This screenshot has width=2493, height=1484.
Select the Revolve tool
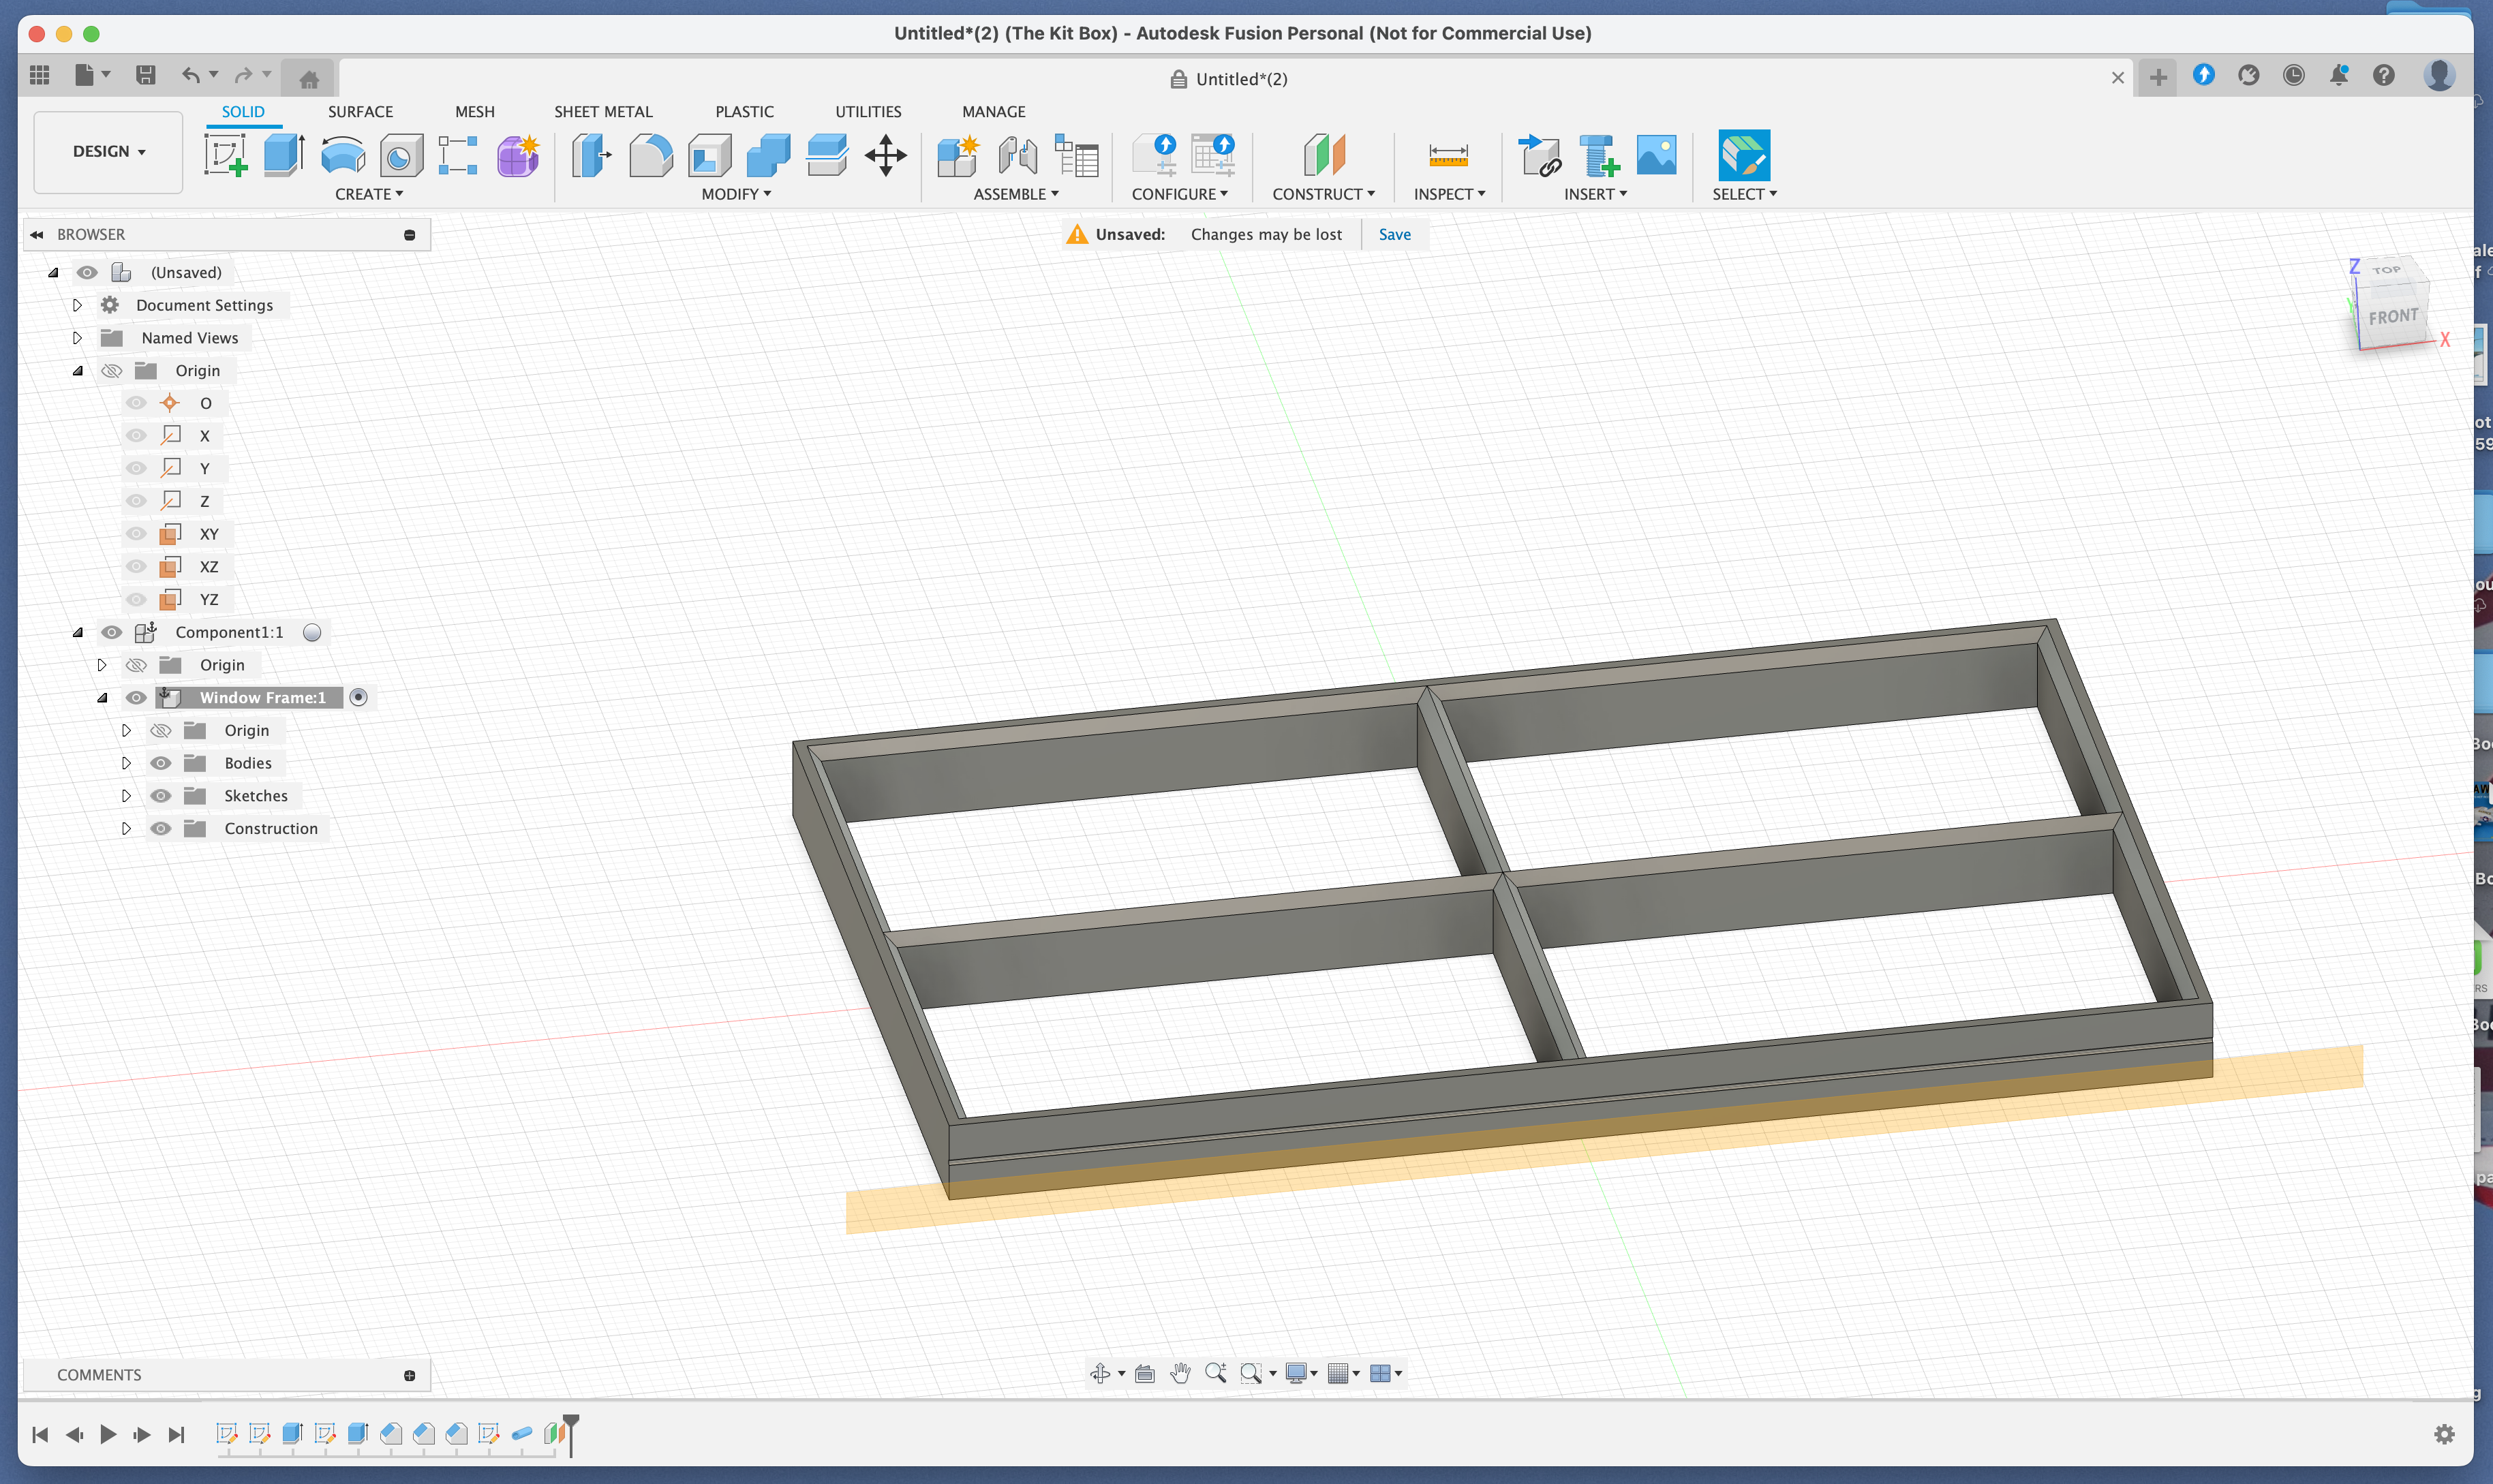[342, 156]
